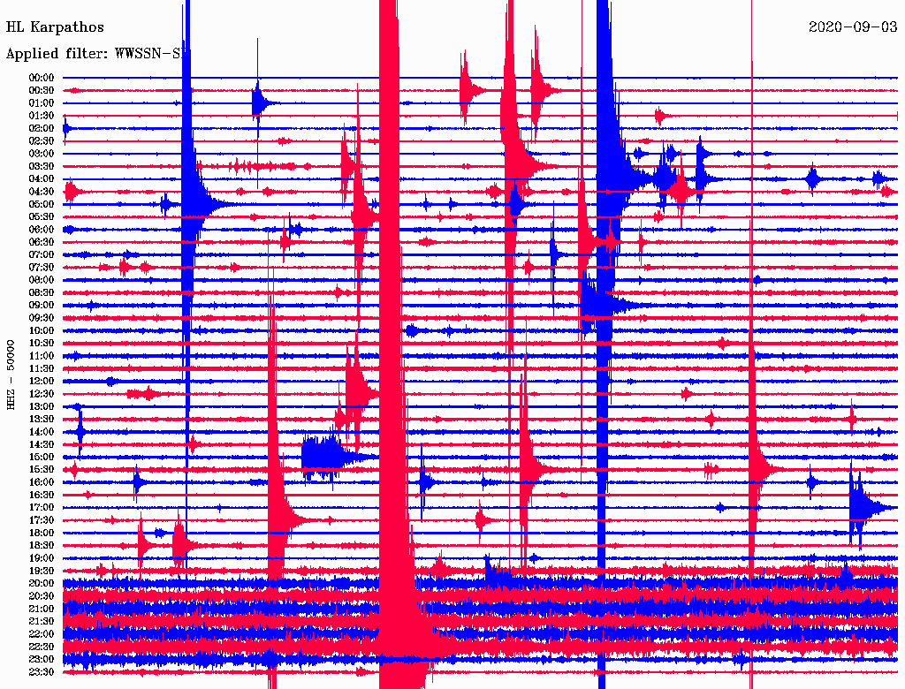This screenshot has height=689, width=905.
Task: Select the 22:30 time label
Action: pos(42,647)
